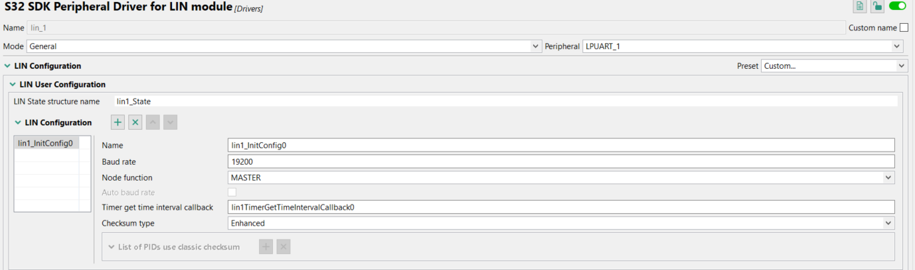Expand List of PIDs use classic checksum

pyautogui.click(x=111, y=247)
